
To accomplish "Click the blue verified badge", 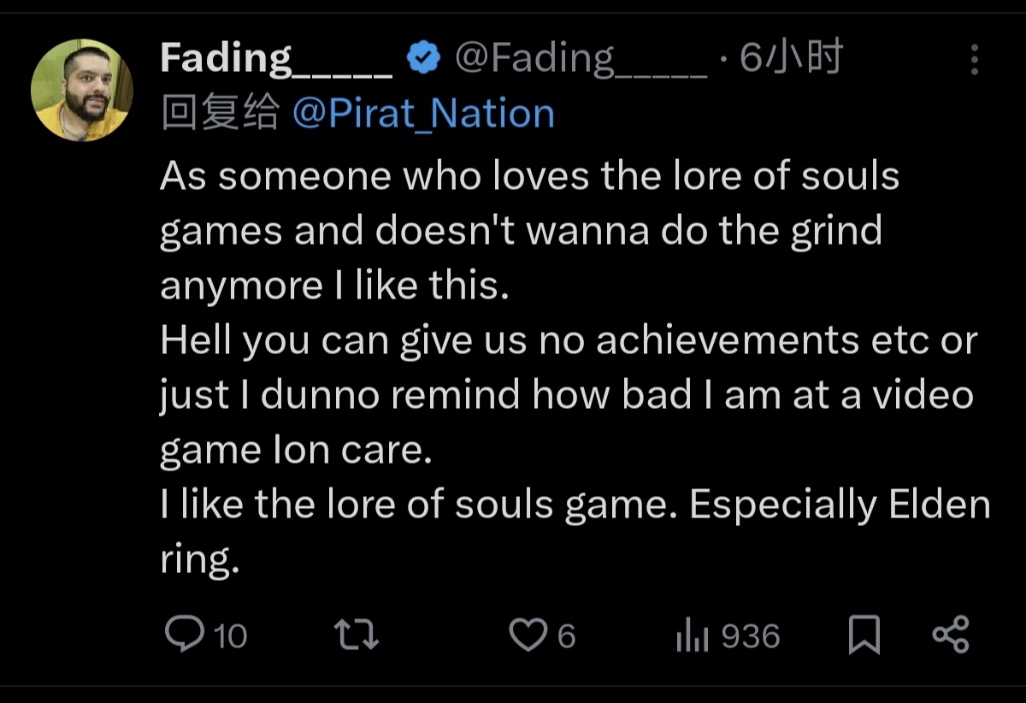I will point(423,58).
